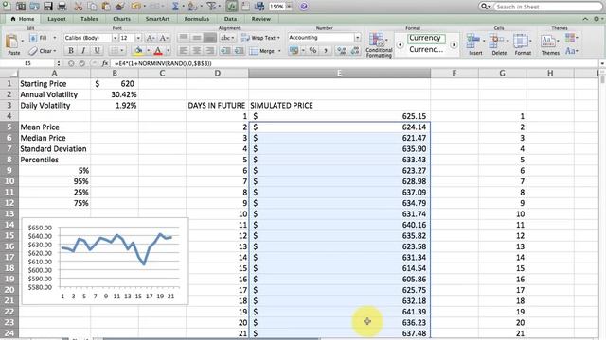Open the theme colors palette
The width and height of the screenshot is (606, 340).
(x=571, y=38)
